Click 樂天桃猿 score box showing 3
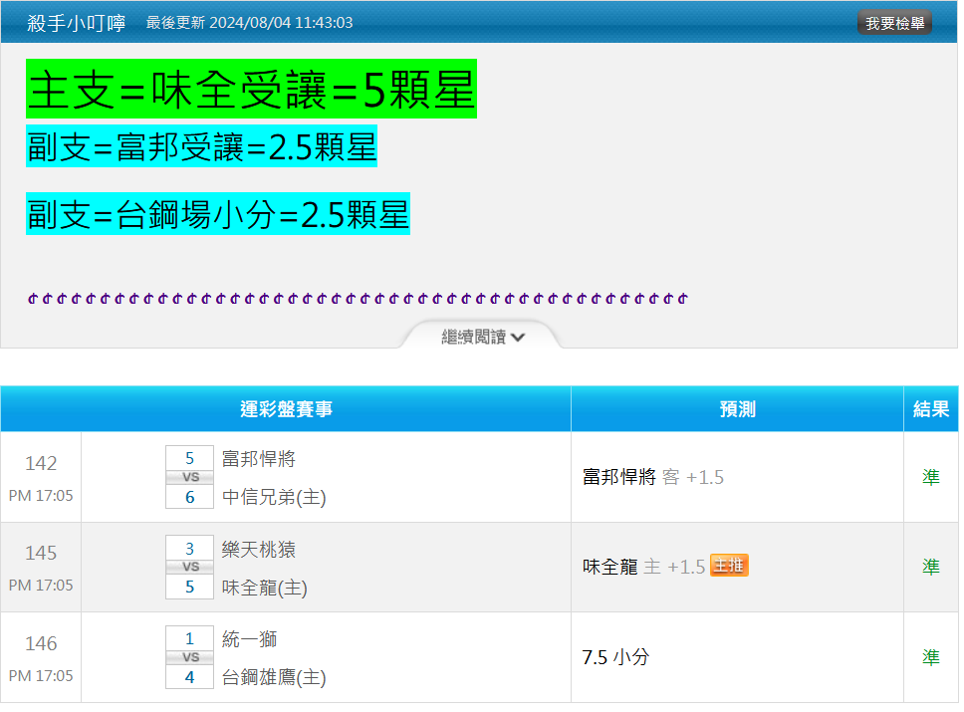The width and height of the screenshot is (964, 712). pos(189,548)
